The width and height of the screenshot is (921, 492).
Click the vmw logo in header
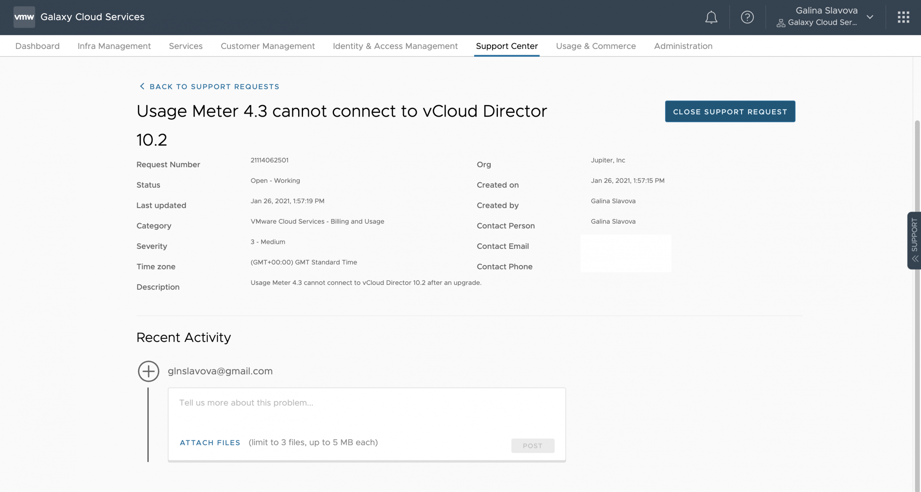[24, 17]
